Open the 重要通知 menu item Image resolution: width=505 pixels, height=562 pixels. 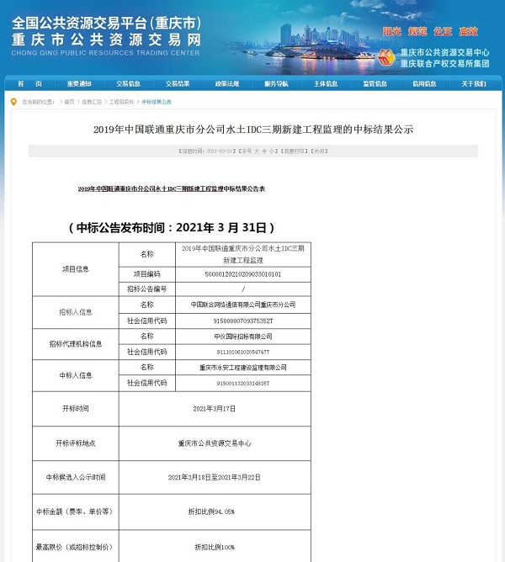(79, 84)
